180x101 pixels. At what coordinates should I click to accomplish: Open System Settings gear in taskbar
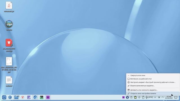click(x=10, y=97)
